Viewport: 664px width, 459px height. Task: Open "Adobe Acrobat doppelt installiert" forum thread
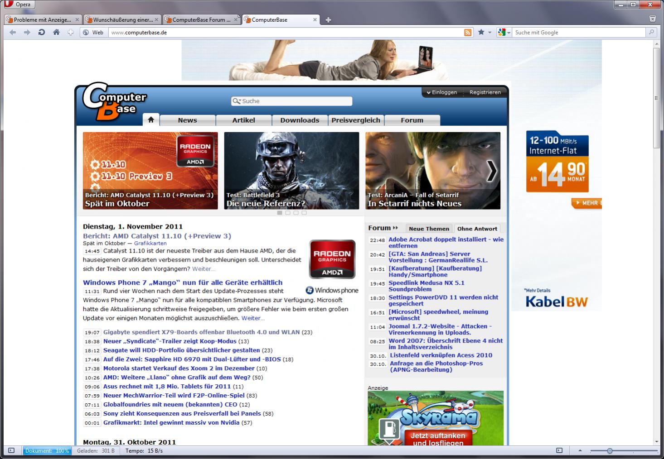446,243
